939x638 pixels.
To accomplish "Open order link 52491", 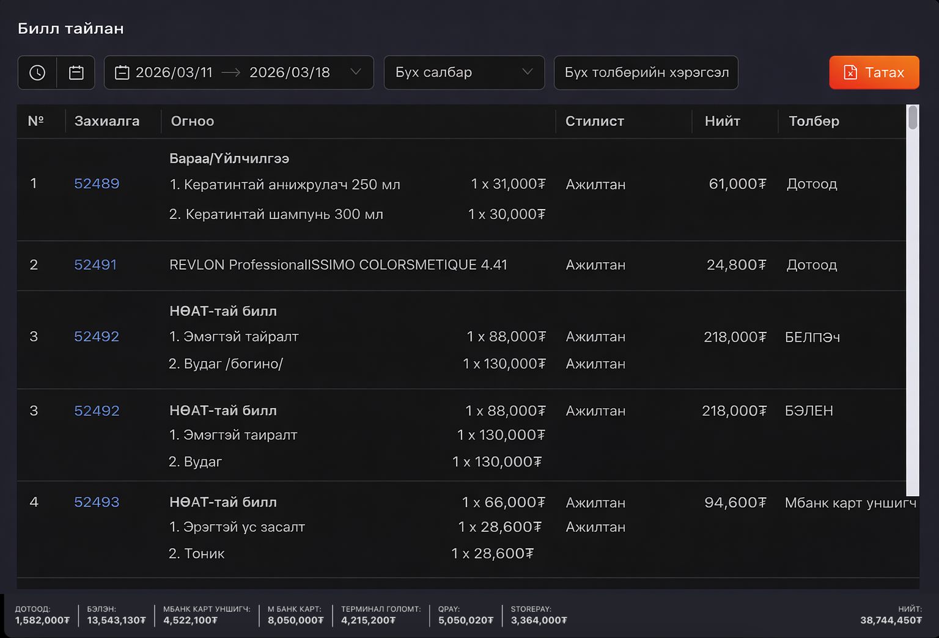I will click(95, 265).
